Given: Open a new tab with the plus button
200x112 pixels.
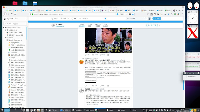Looking at the screenshot, I should click(x=179, y=10).
